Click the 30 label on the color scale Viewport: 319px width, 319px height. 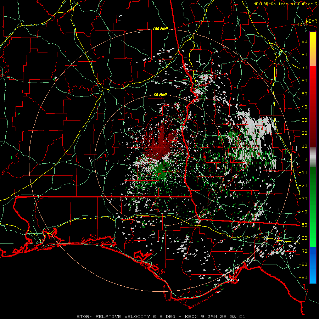click(x=304, y=120)
